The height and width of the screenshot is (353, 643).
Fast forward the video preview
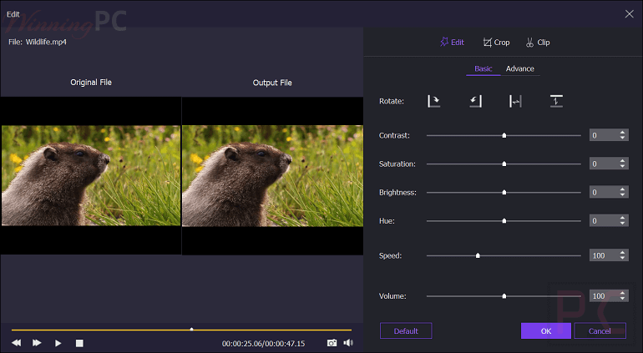point(37,343)
